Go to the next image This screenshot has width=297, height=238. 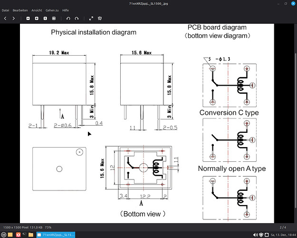pos(13,18)
